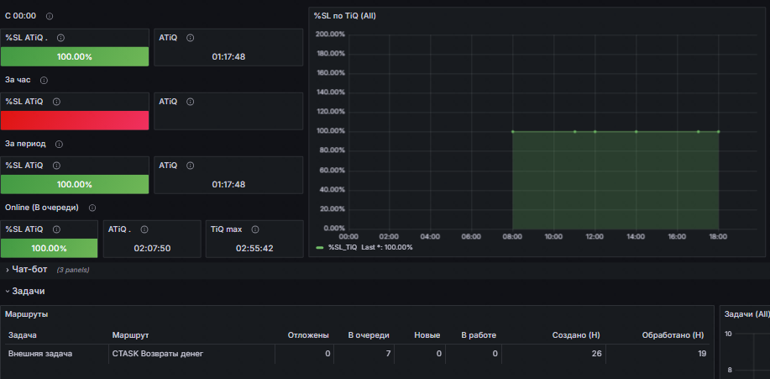Open %SL по TiQ (All) panel title menu
770x379 pixels.
(345, 16)
